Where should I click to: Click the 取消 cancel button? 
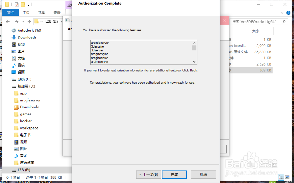tap(203, 174)
